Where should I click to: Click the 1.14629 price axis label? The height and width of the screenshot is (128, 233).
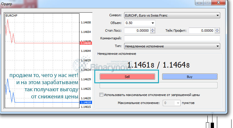point(86,79)
